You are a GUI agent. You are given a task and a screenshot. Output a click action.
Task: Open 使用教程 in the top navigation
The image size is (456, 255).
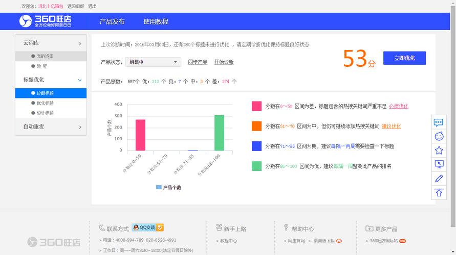click(156, 21)
